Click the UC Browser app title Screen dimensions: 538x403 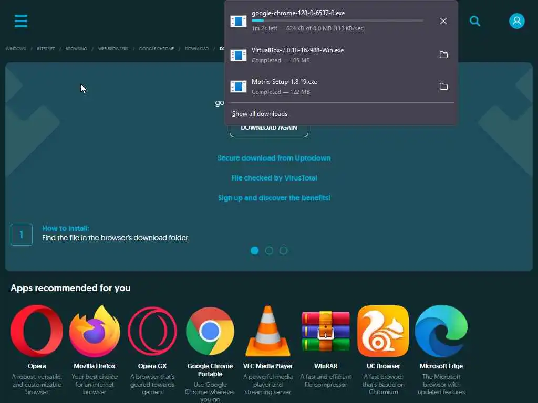click(383, 366)
